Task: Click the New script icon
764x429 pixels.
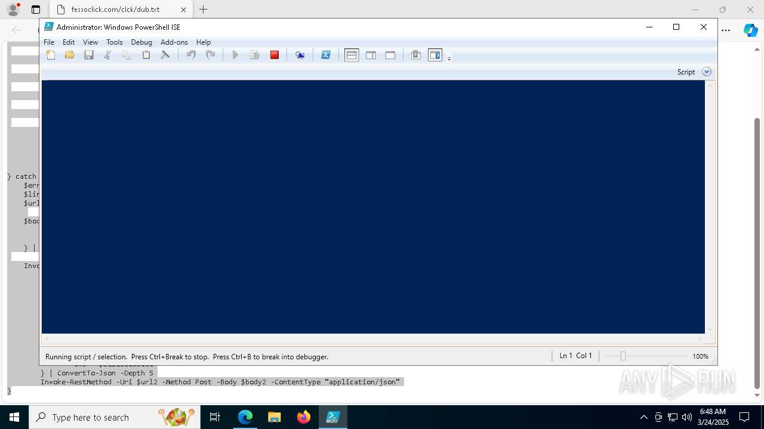Action: point(51,55)
